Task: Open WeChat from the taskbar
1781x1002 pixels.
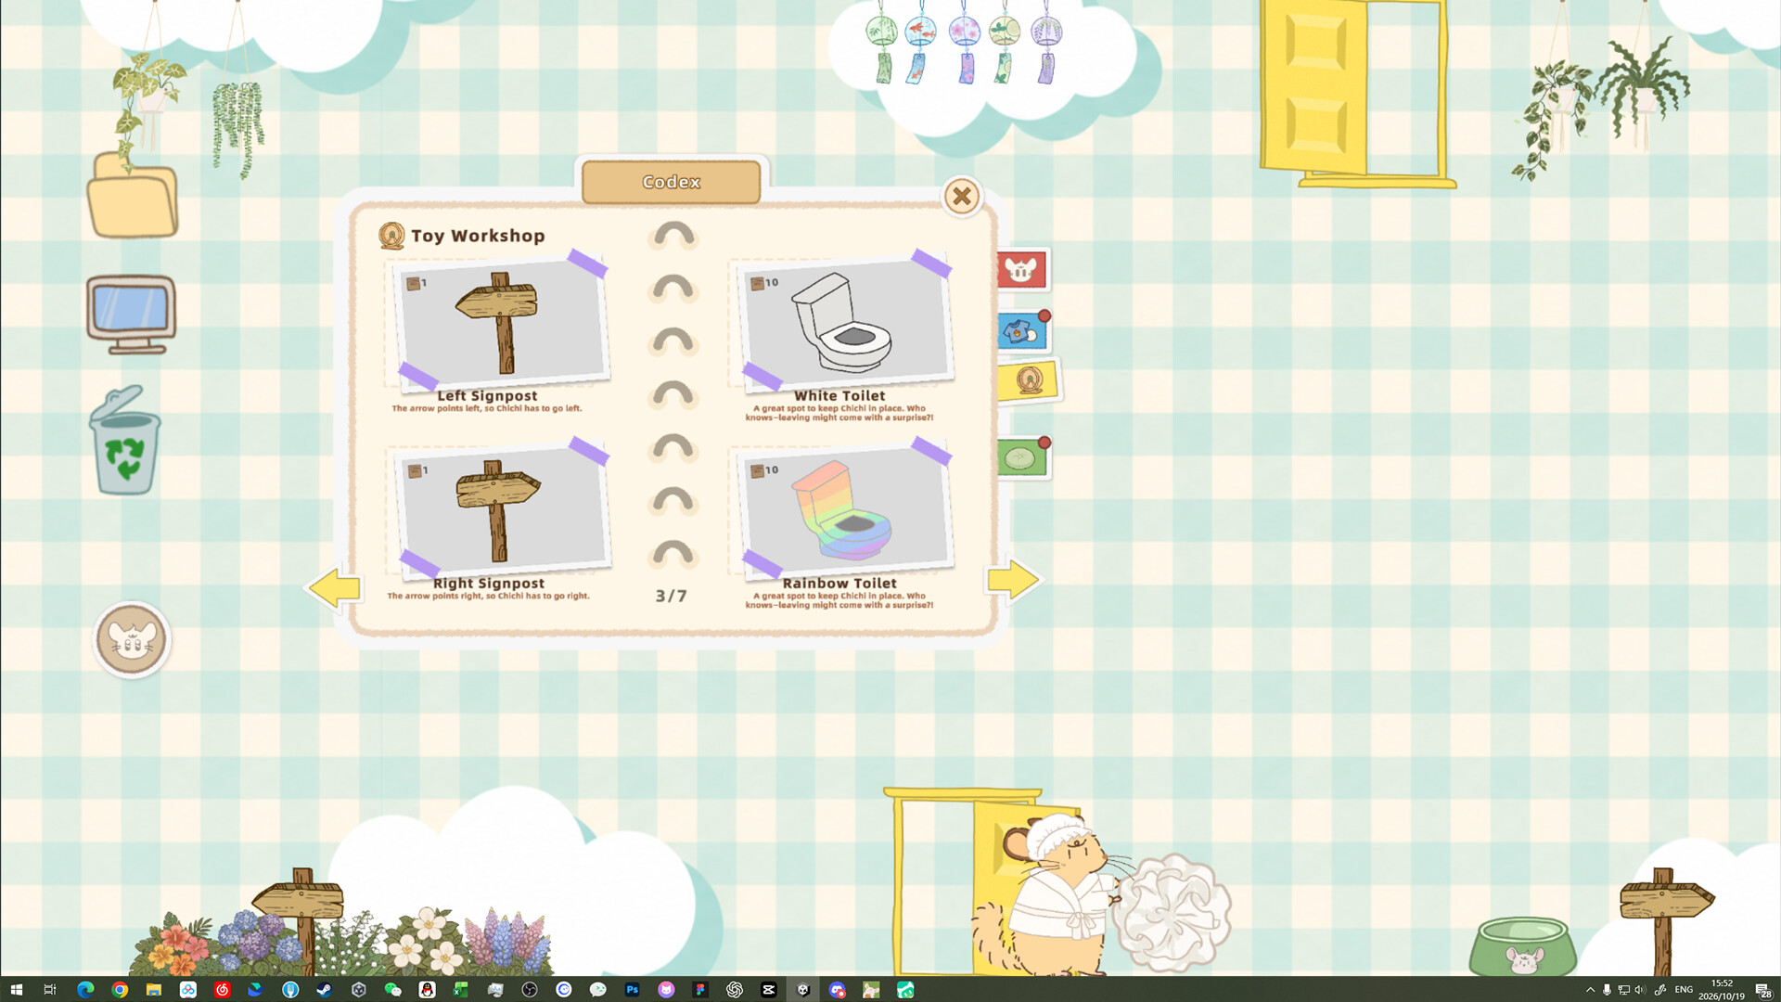Action: pos(392,990)
